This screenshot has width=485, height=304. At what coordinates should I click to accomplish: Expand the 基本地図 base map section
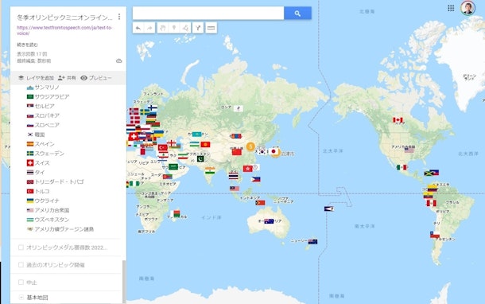[21, 297]
